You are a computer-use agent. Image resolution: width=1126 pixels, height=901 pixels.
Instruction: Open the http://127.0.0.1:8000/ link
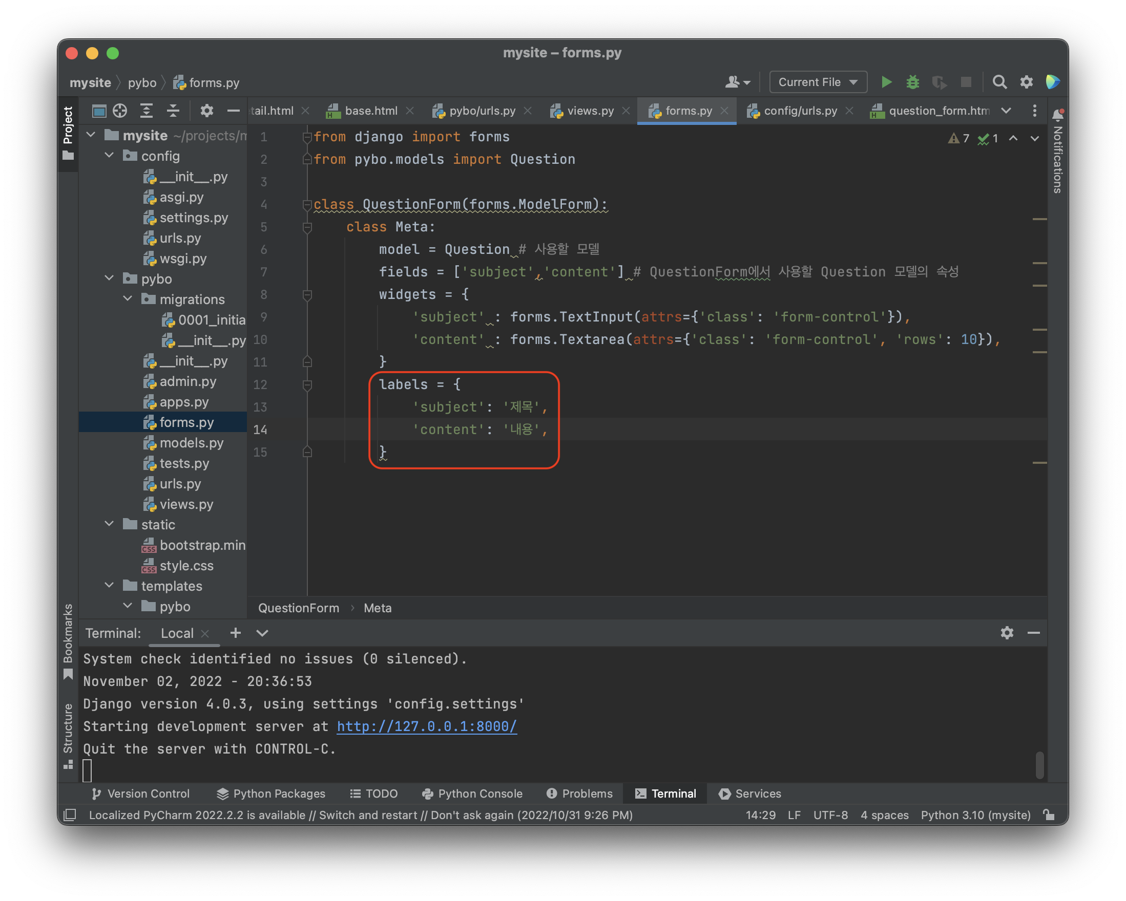[x=427, y=726]
